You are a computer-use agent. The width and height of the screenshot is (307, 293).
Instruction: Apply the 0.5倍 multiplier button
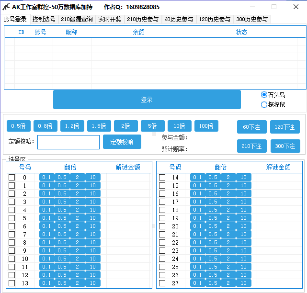click(x=19, y=126)
